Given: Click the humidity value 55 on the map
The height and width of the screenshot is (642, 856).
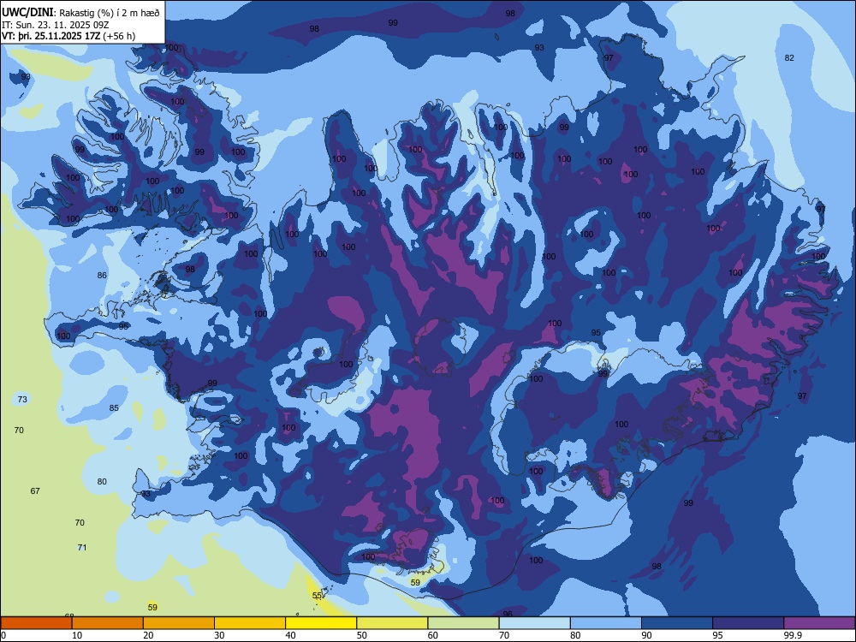Looking at the screenshot, I should click(318, 596).
